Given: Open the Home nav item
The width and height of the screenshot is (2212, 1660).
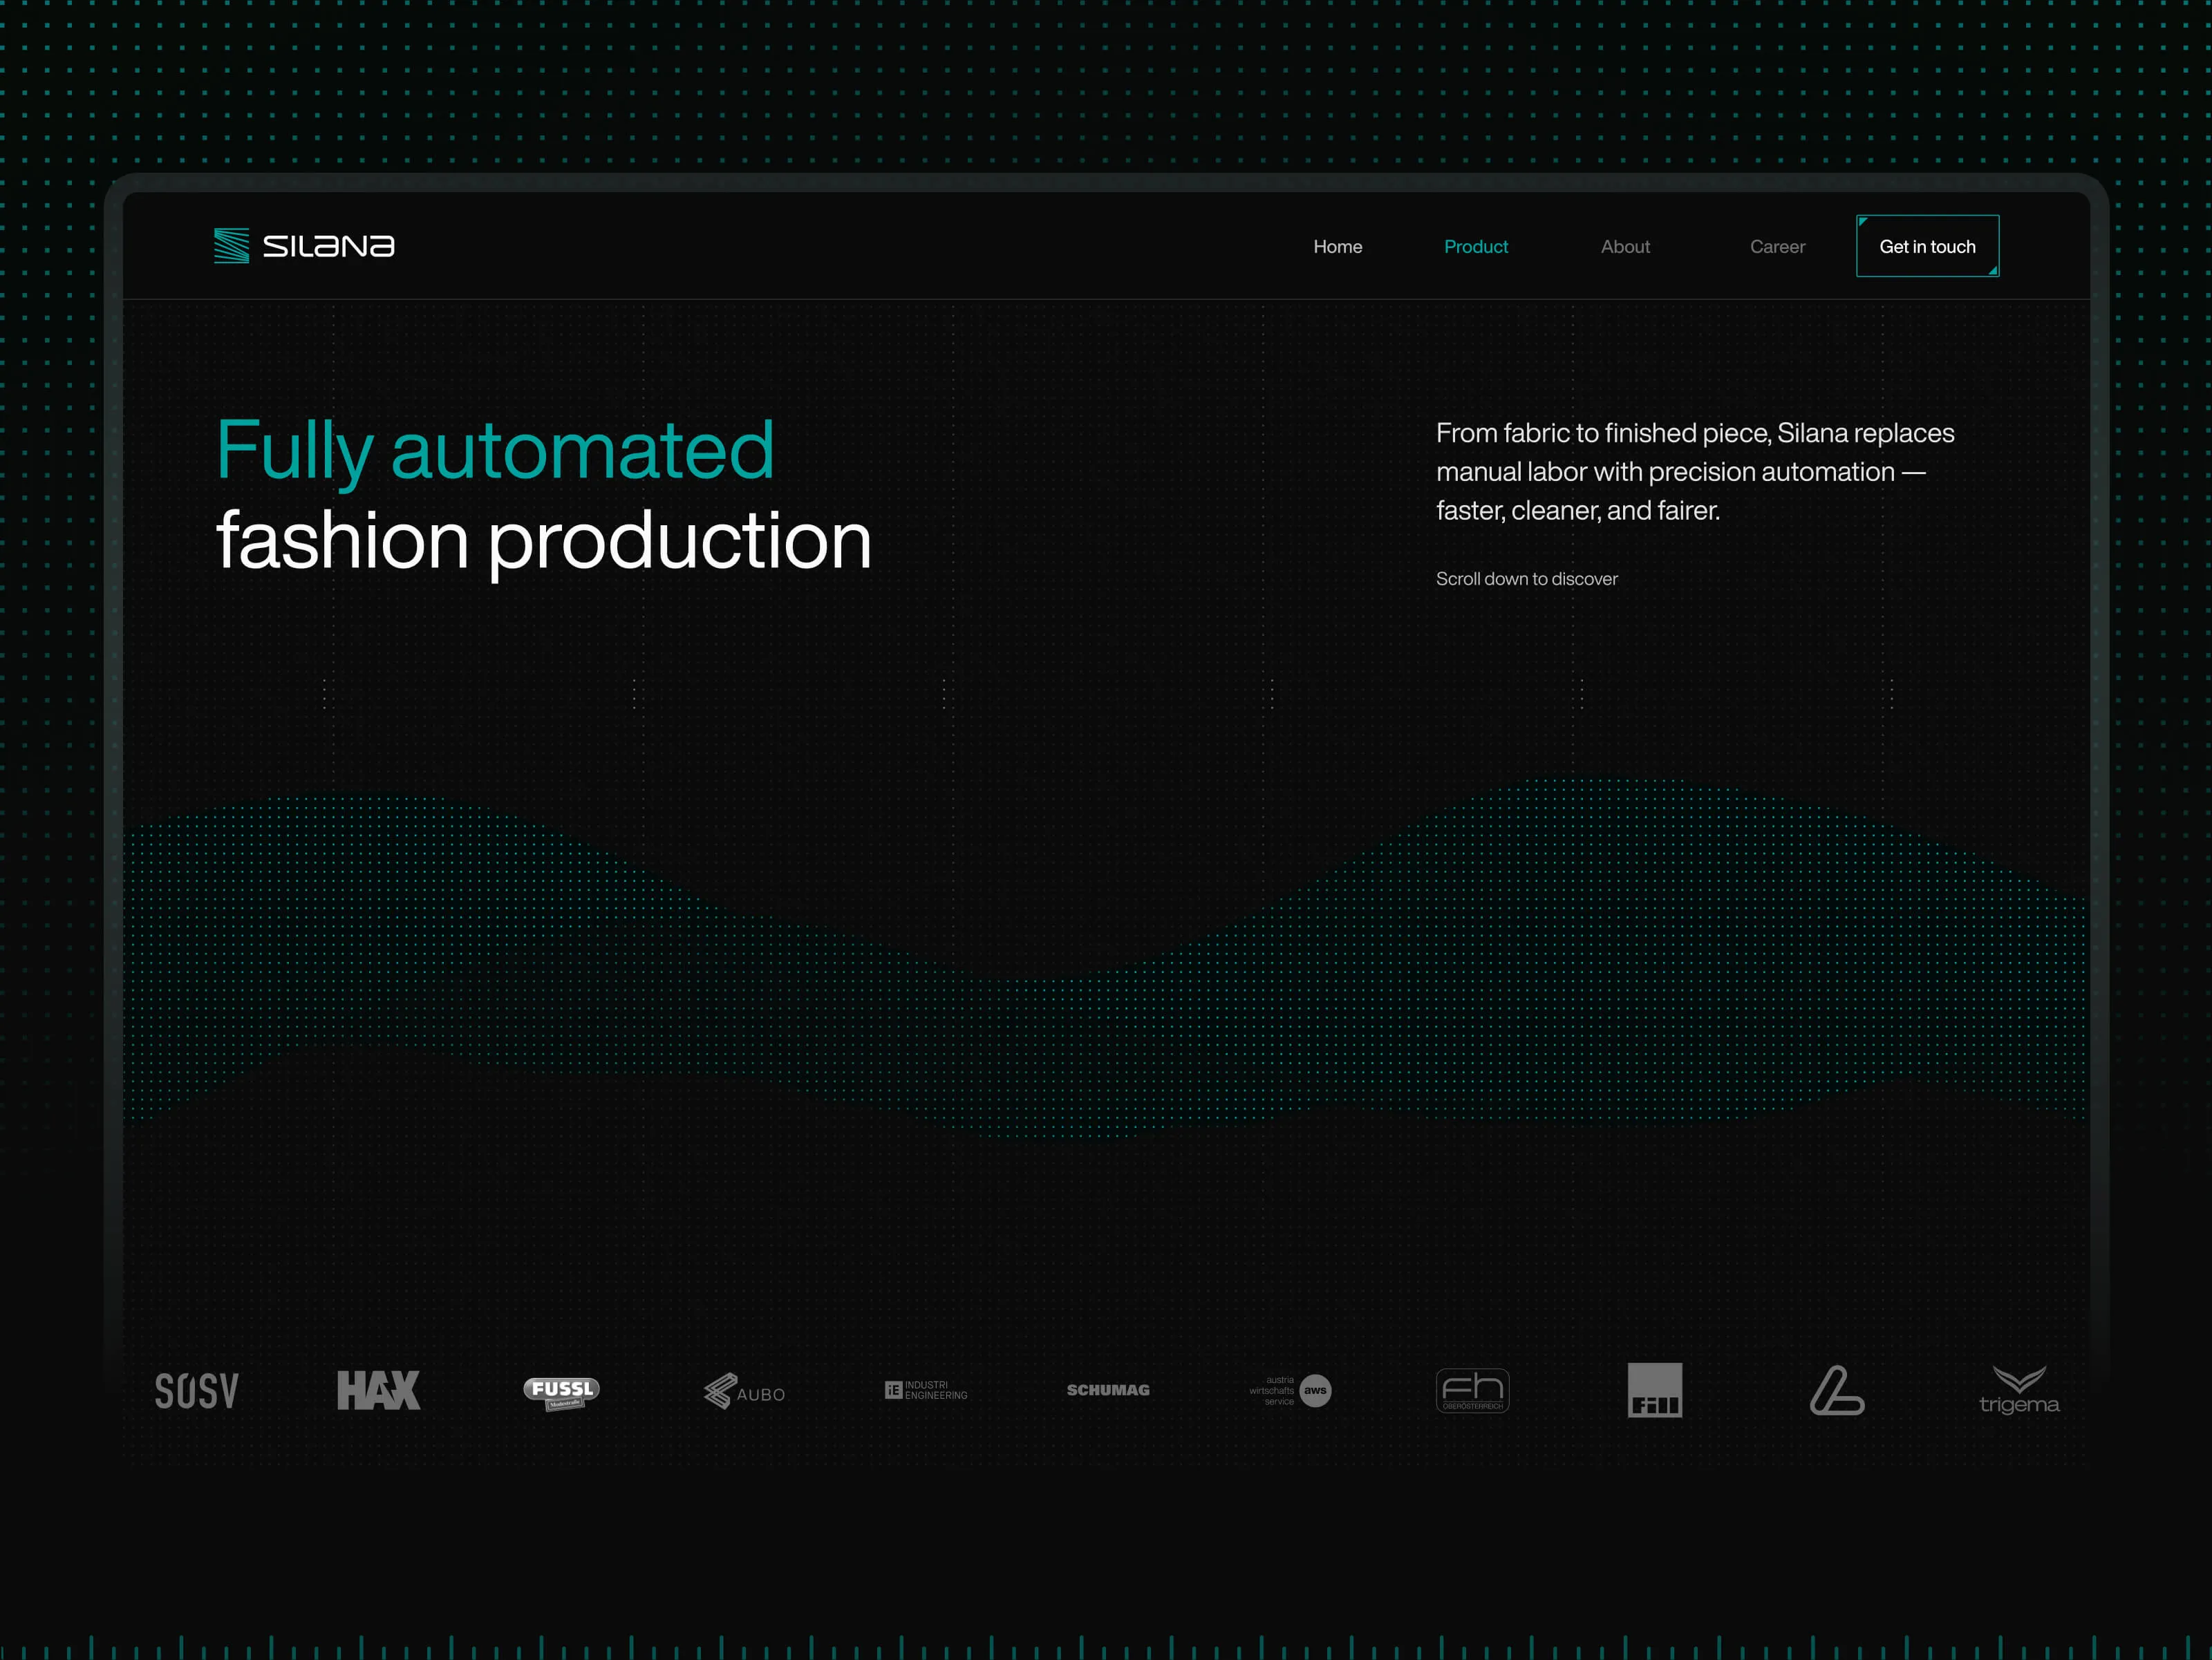Looking at the screenshot, I should tap(1337, 247).
